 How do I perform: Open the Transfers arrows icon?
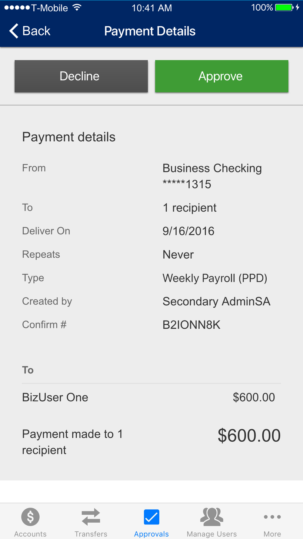click(91, 517)
